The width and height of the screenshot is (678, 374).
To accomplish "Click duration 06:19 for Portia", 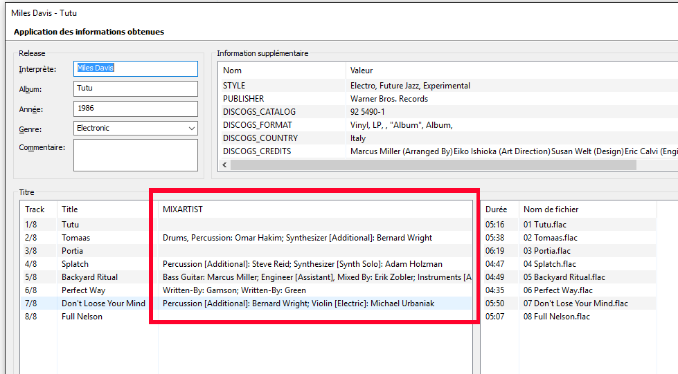I will pyautogui.click(x=494, y=251).
